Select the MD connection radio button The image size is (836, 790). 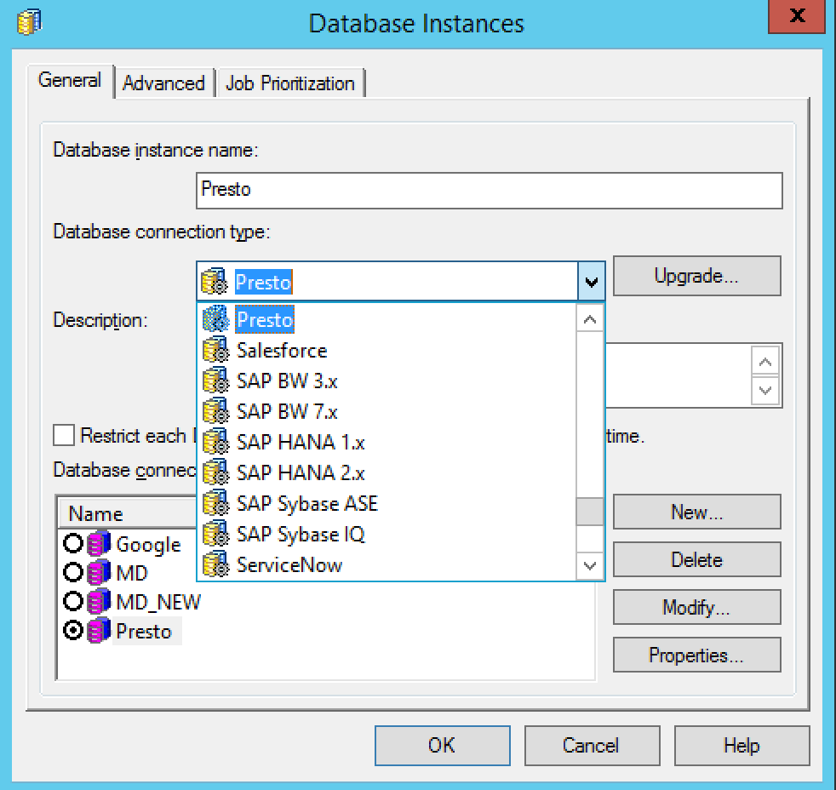tap(73, 574)
